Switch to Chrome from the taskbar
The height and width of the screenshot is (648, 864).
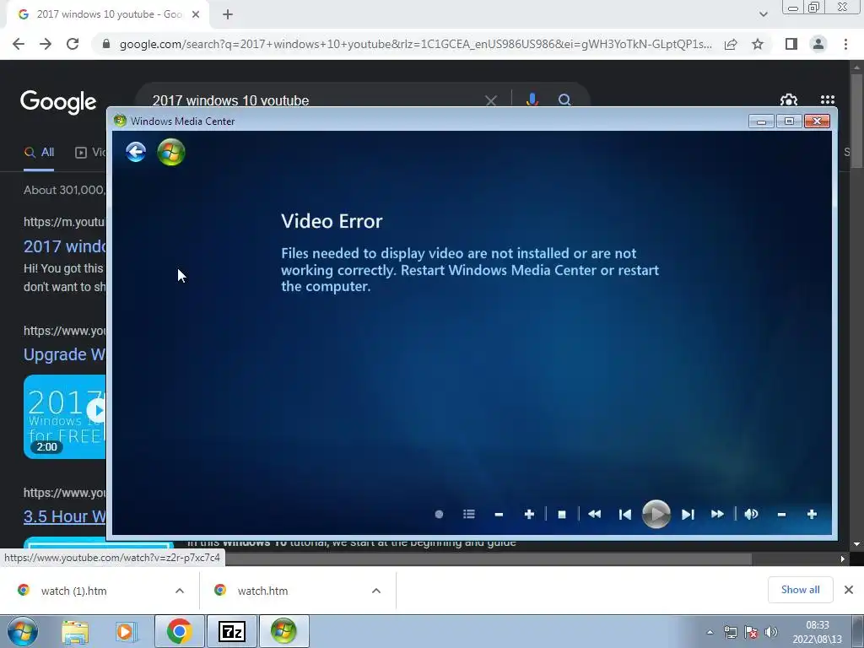pyautogui.click(x=180, y=631)
